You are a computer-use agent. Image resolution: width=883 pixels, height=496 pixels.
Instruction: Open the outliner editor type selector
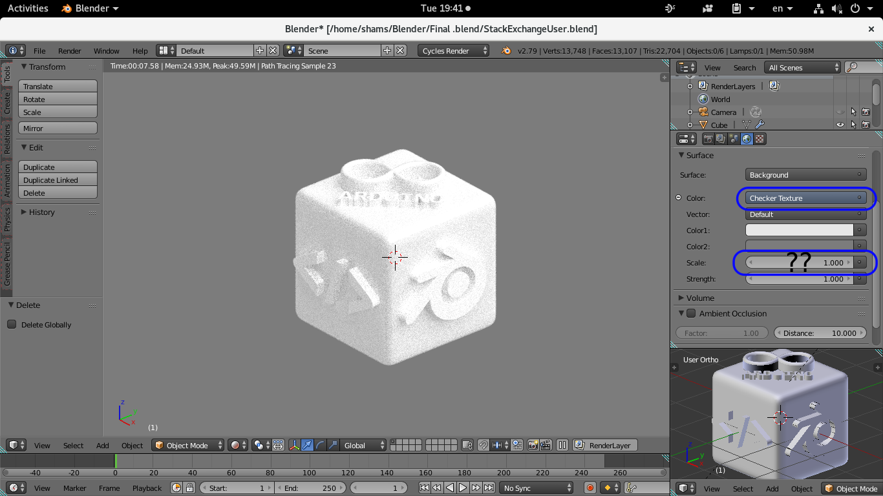click(x=686, y=67)
